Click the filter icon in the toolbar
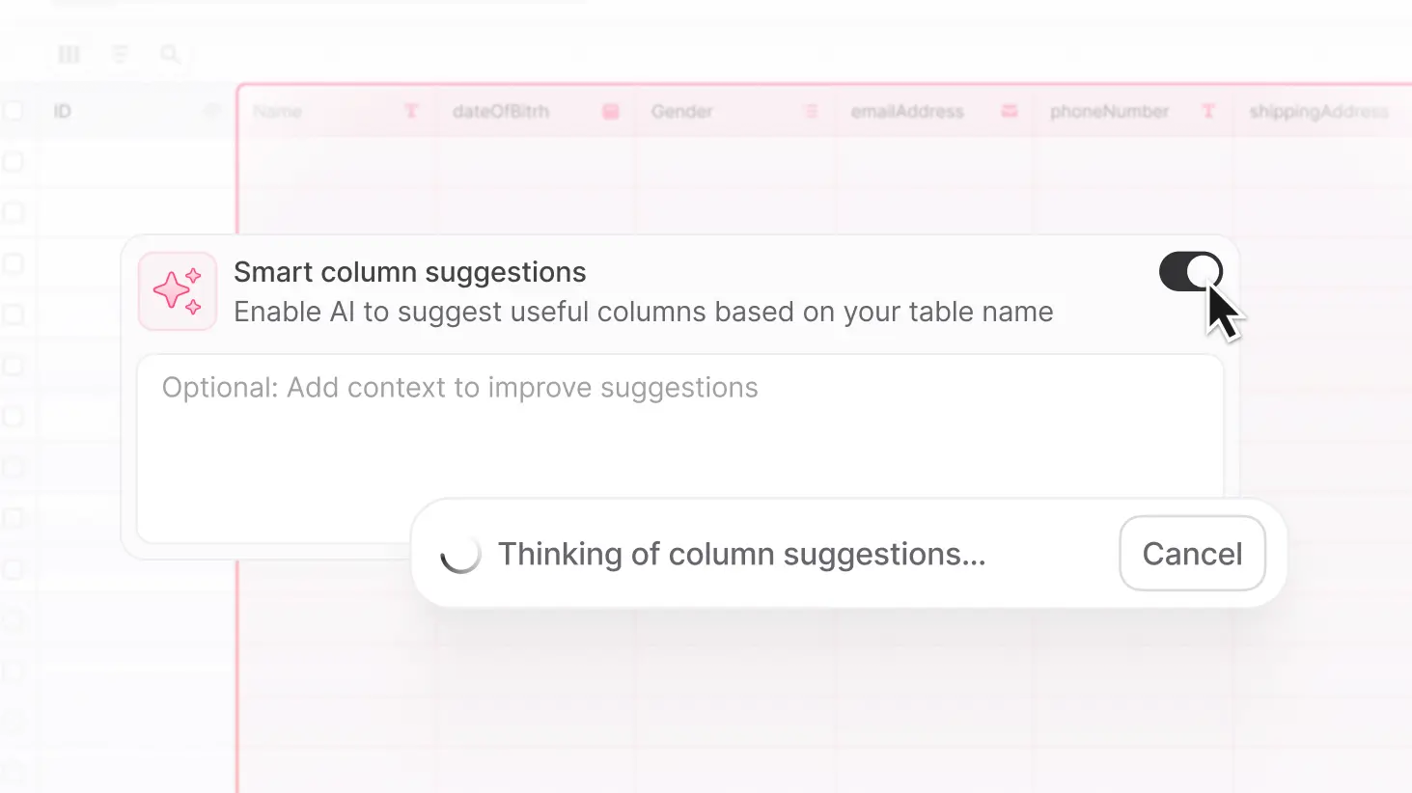Viewport: 1412px width, 793px height. pos(120,55)
